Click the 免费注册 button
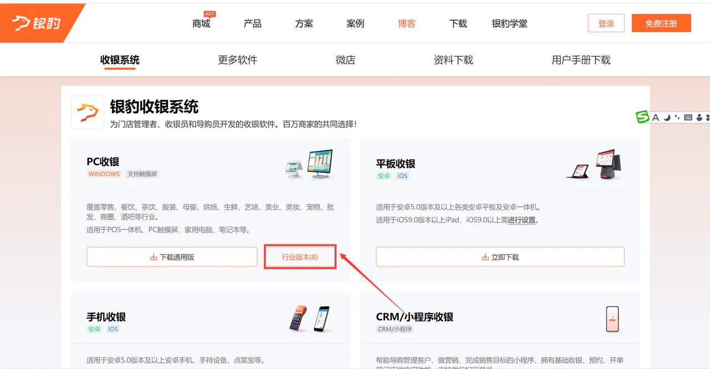The image size is (710, 369). point(661,23)
